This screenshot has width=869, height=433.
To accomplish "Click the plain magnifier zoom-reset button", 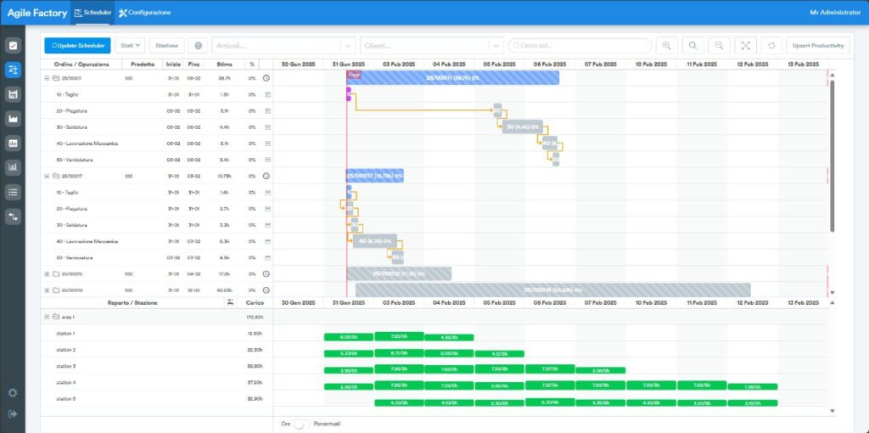I will (x=692, y=46).
